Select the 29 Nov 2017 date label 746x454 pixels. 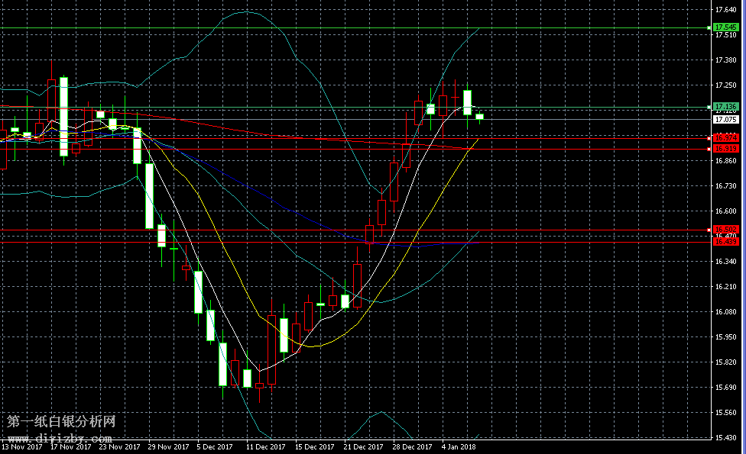[167, 447]
